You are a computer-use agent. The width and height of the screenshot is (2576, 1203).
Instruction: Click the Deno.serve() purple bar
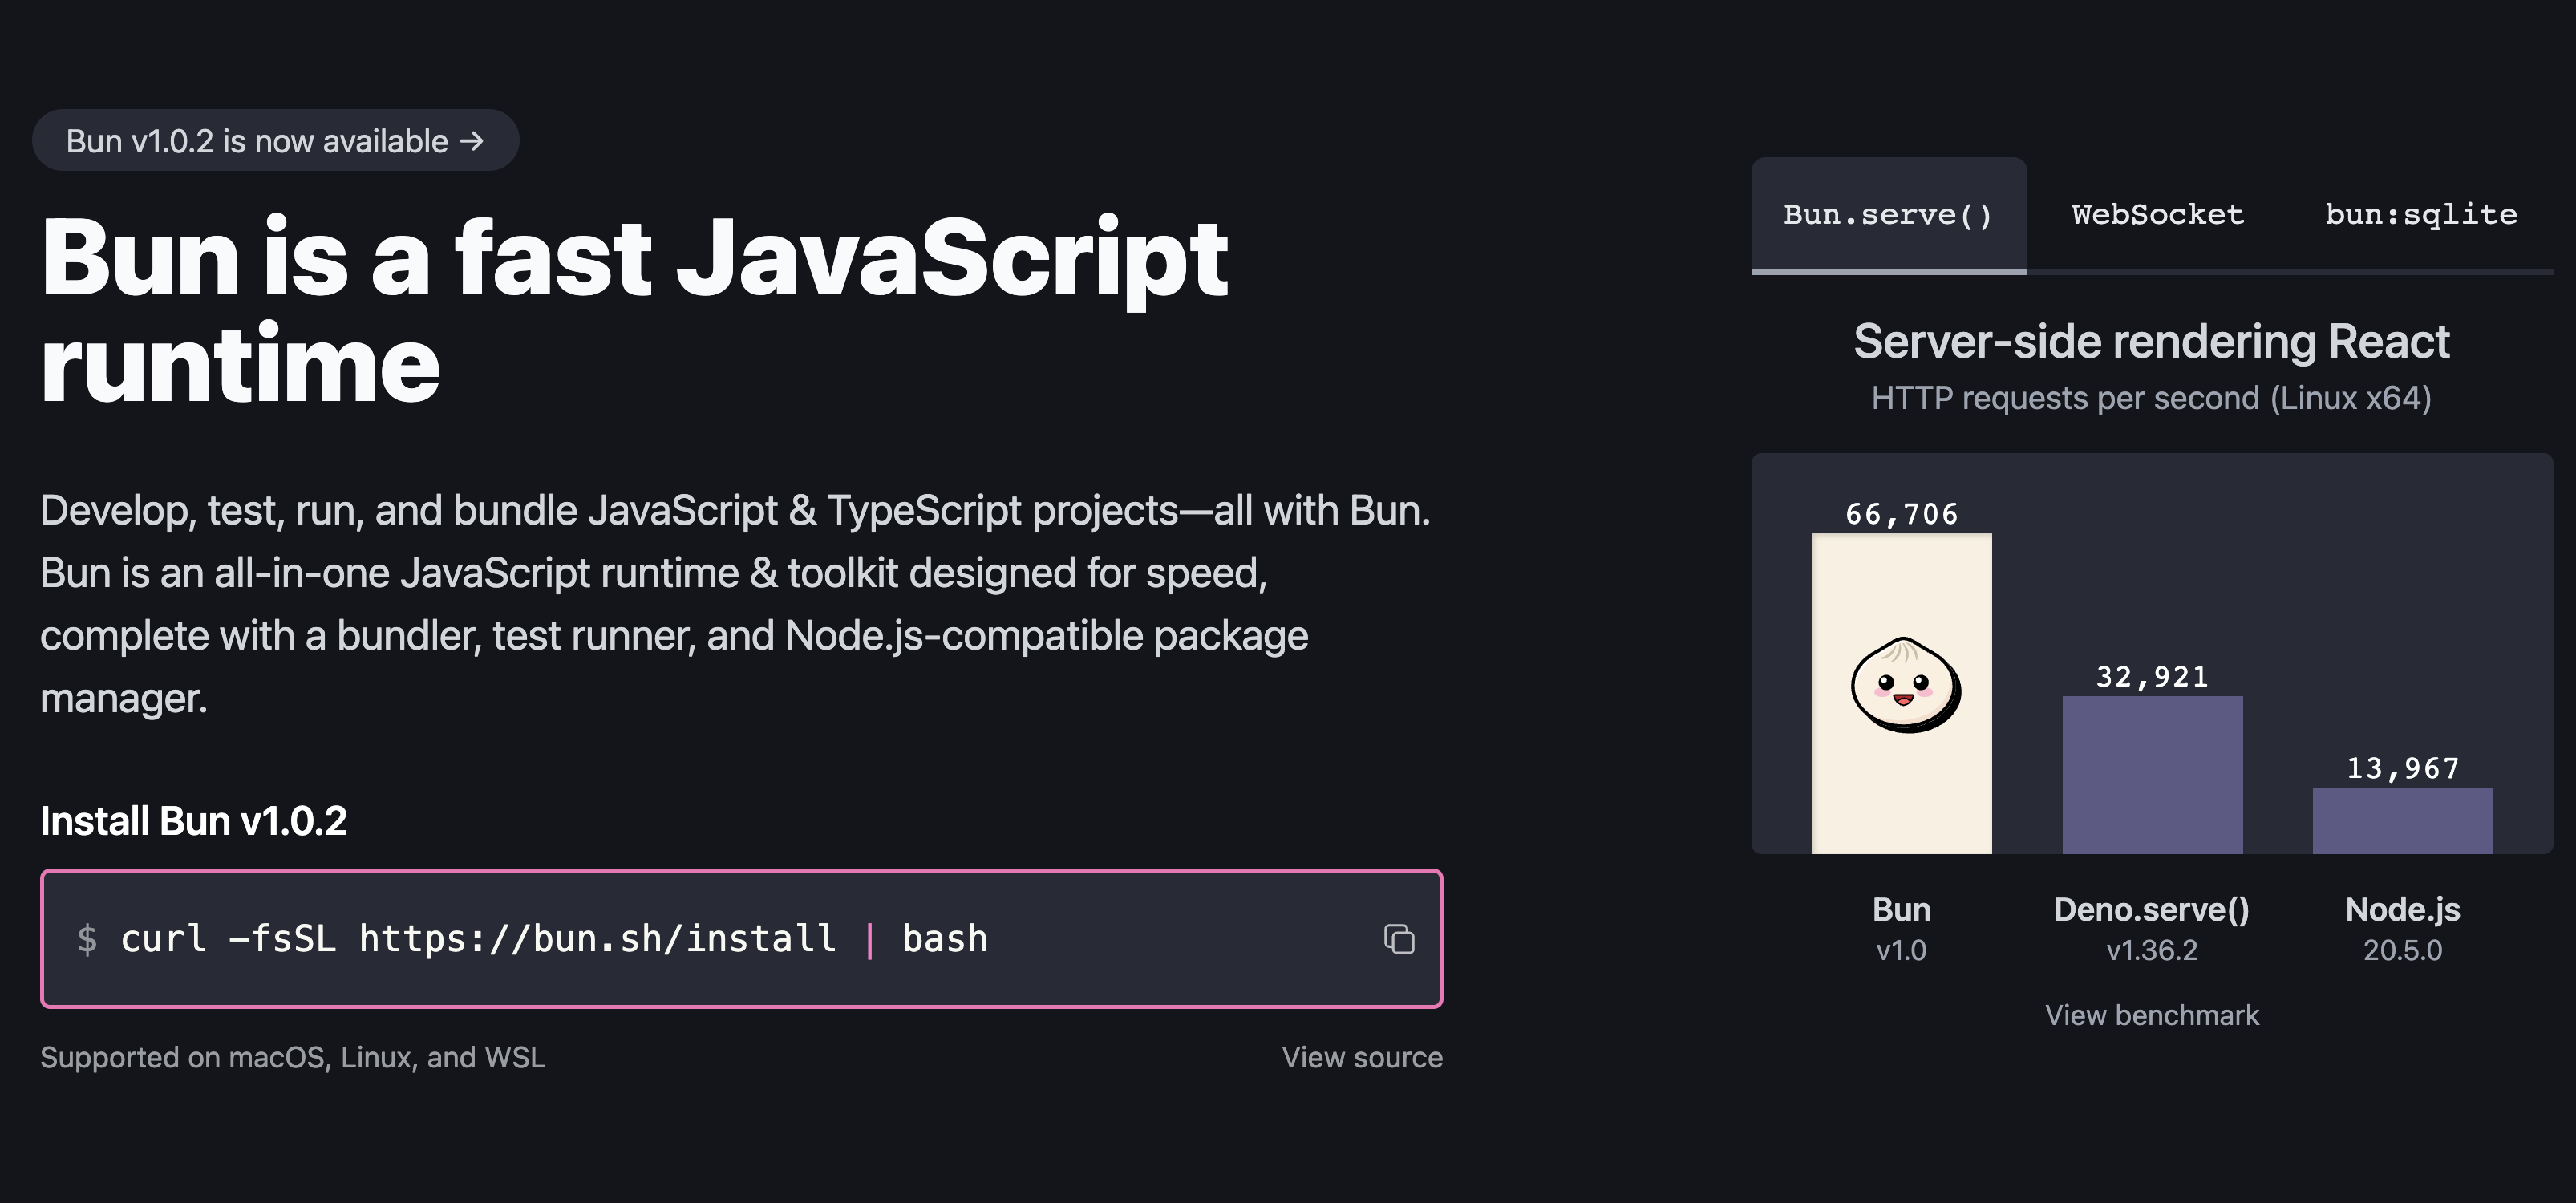coord(2152,775)
